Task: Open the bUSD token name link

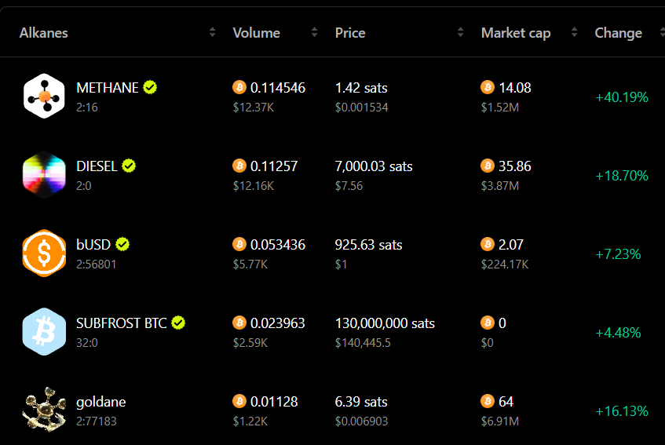Action: (93, 245)
